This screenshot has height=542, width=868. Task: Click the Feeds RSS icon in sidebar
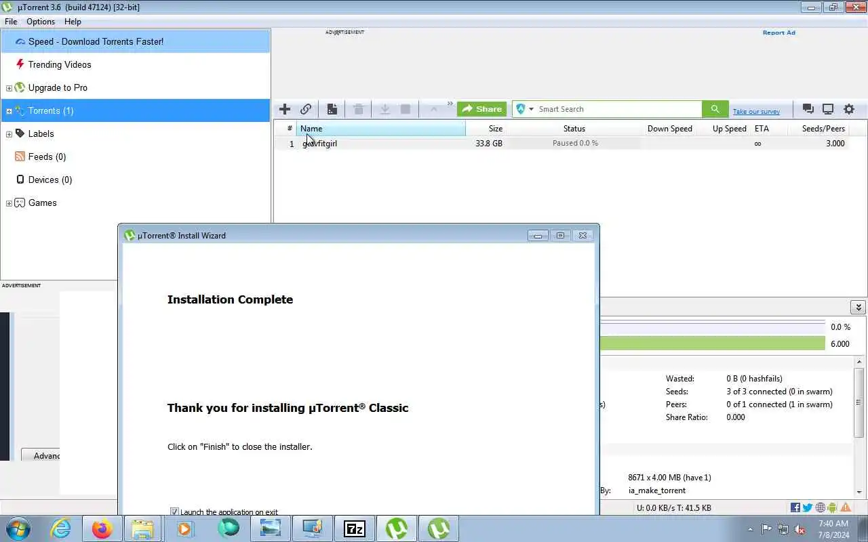(x=20, y=157)
